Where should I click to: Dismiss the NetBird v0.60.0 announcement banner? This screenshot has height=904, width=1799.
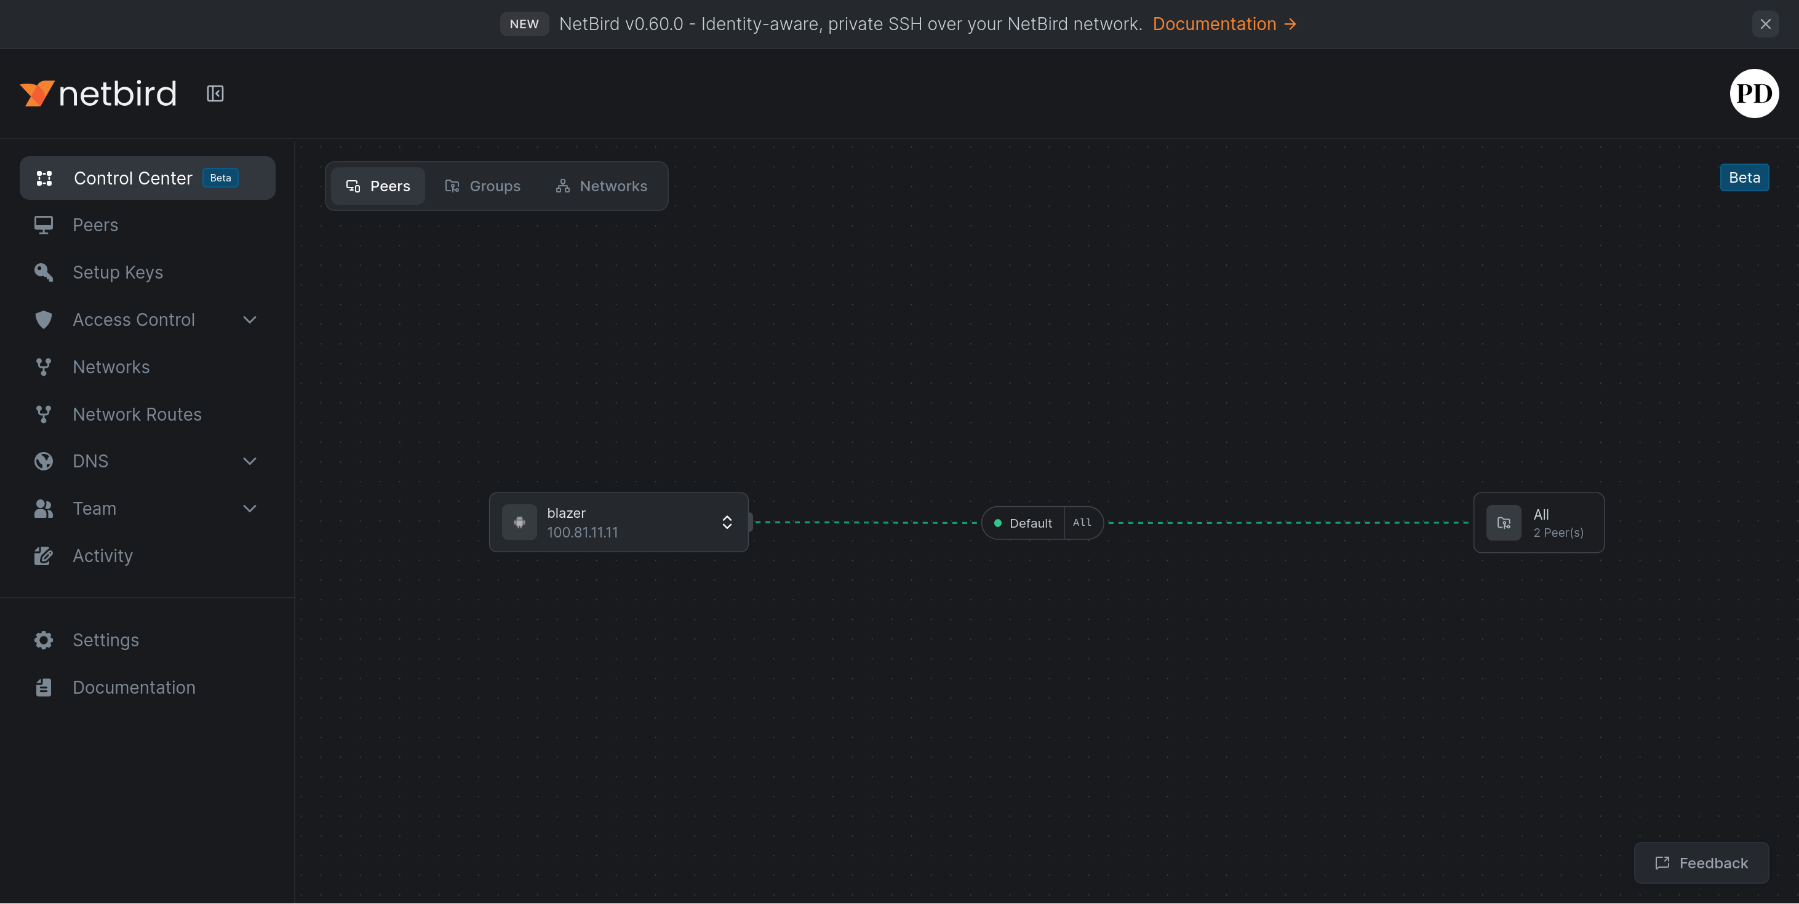1765,24
